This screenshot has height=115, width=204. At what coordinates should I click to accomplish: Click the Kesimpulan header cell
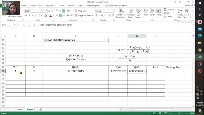coord(173,67)
